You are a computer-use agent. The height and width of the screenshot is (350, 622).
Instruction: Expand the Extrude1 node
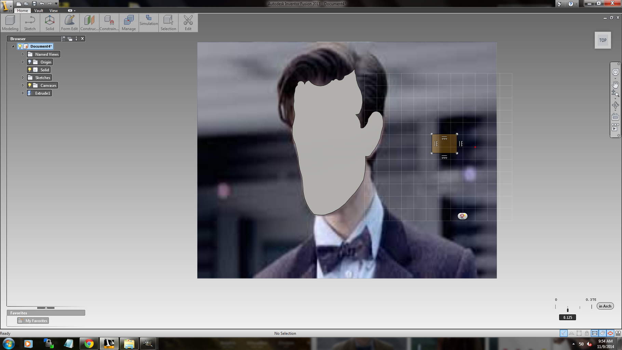coord(23,93)
